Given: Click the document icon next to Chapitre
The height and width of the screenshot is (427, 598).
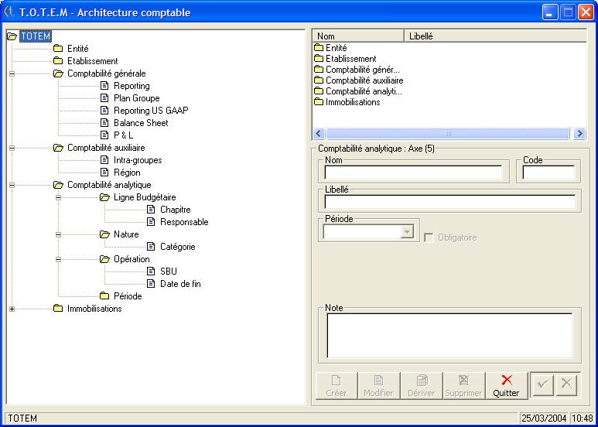Looking at the screenshot, I should [151, 210].
